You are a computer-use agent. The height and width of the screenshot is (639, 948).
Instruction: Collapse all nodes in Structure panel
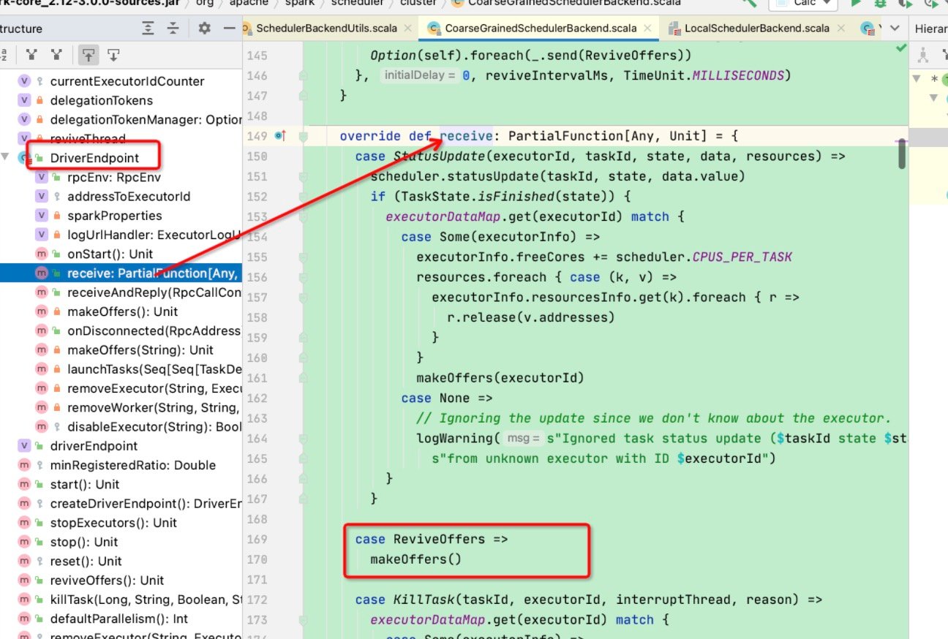[173, 29]
